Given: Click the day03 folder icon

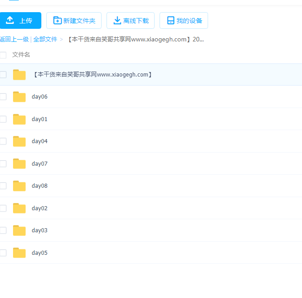Looking at the screenshot, I should 19,230.
